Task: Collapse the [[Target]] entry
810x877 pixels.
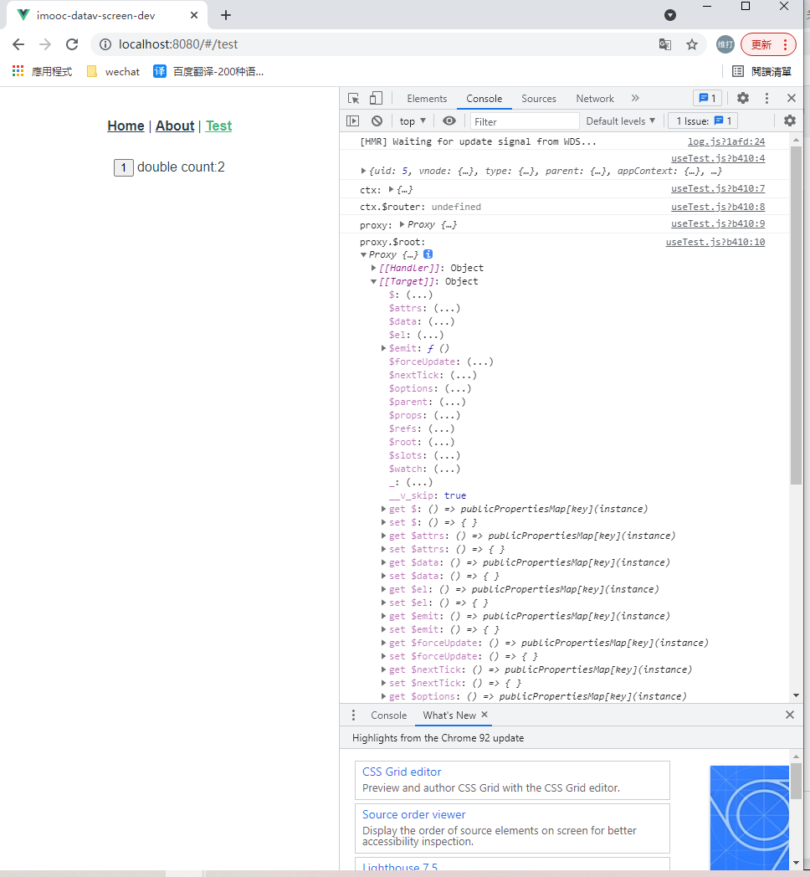Action: coord(374,281)
